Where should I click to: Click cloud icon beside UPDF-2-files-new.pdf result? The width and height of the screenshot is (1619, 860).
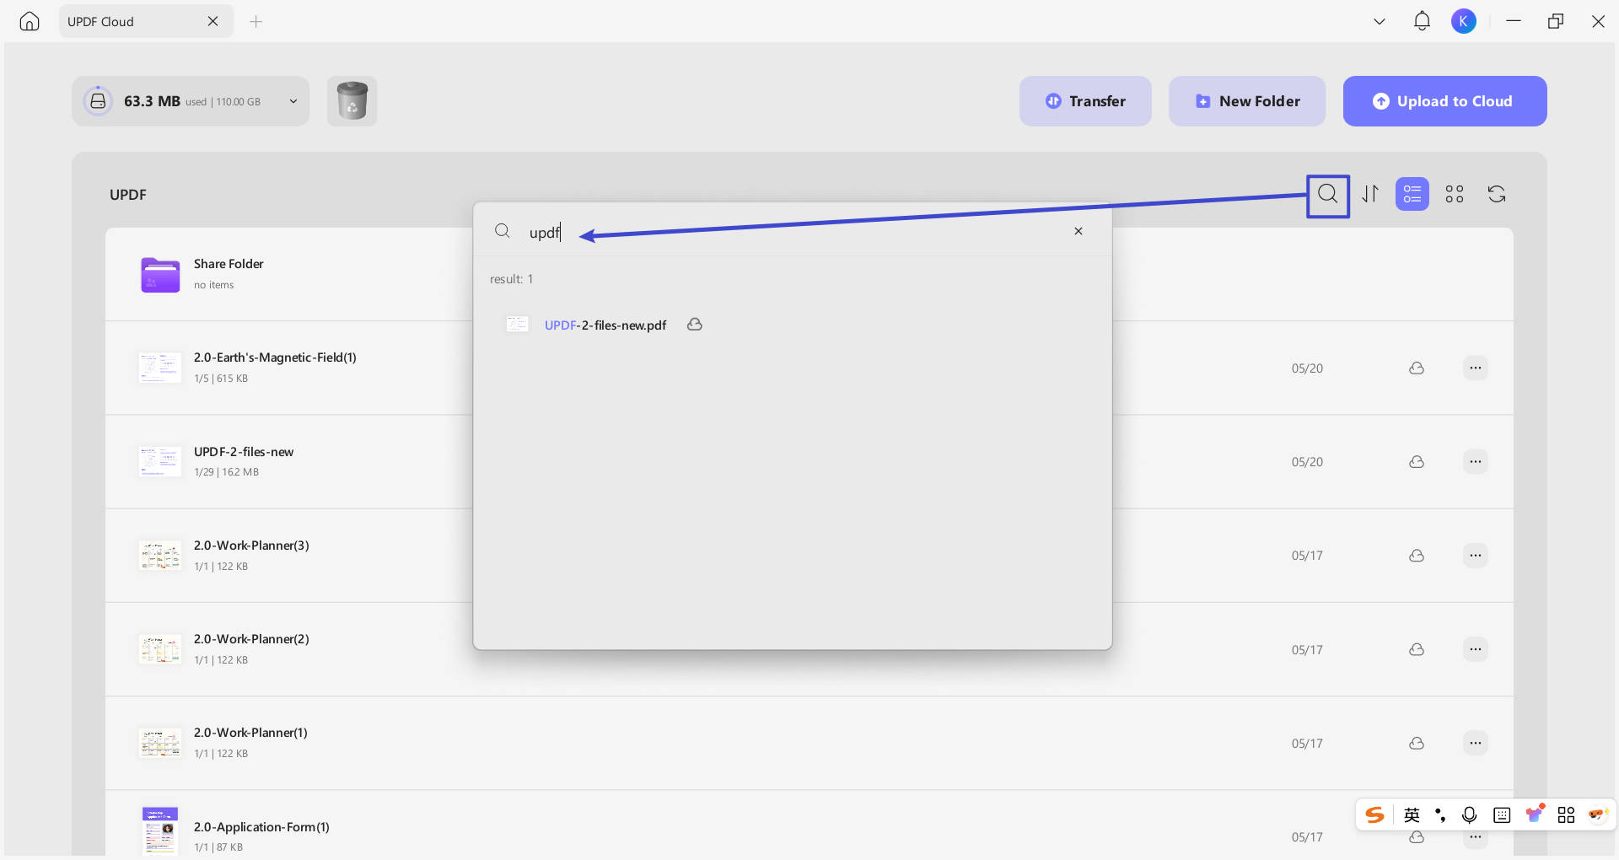tap(694, 325)
